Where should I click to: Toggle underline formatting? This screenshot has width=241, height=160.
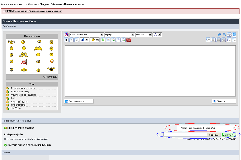(77, 40)
